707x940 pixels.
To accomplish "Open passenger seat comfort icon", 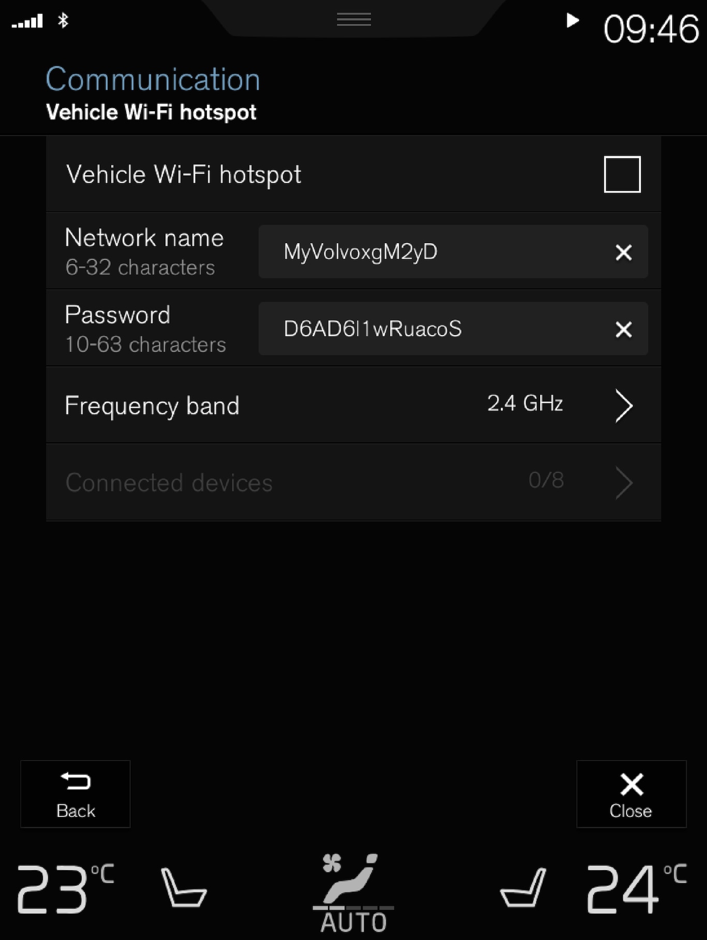I will pyautogui.click(x=523, y=887).
